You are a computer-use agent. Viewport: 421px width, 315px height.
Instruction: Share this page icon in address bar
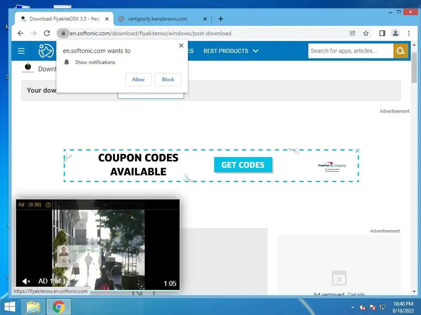point(352,33)
